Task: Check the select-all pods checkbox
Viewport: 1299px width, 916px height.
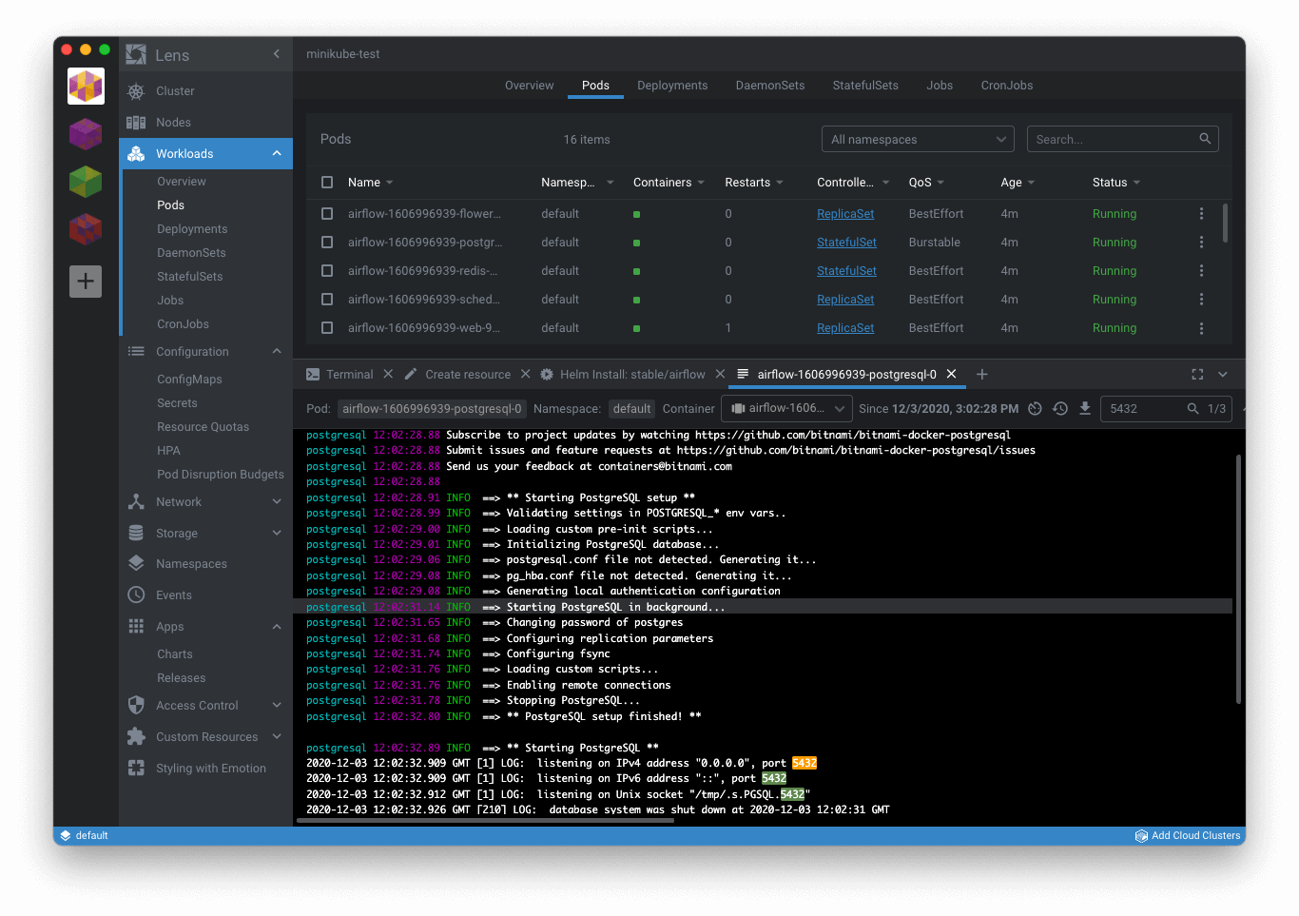Action: coord(327,182)
